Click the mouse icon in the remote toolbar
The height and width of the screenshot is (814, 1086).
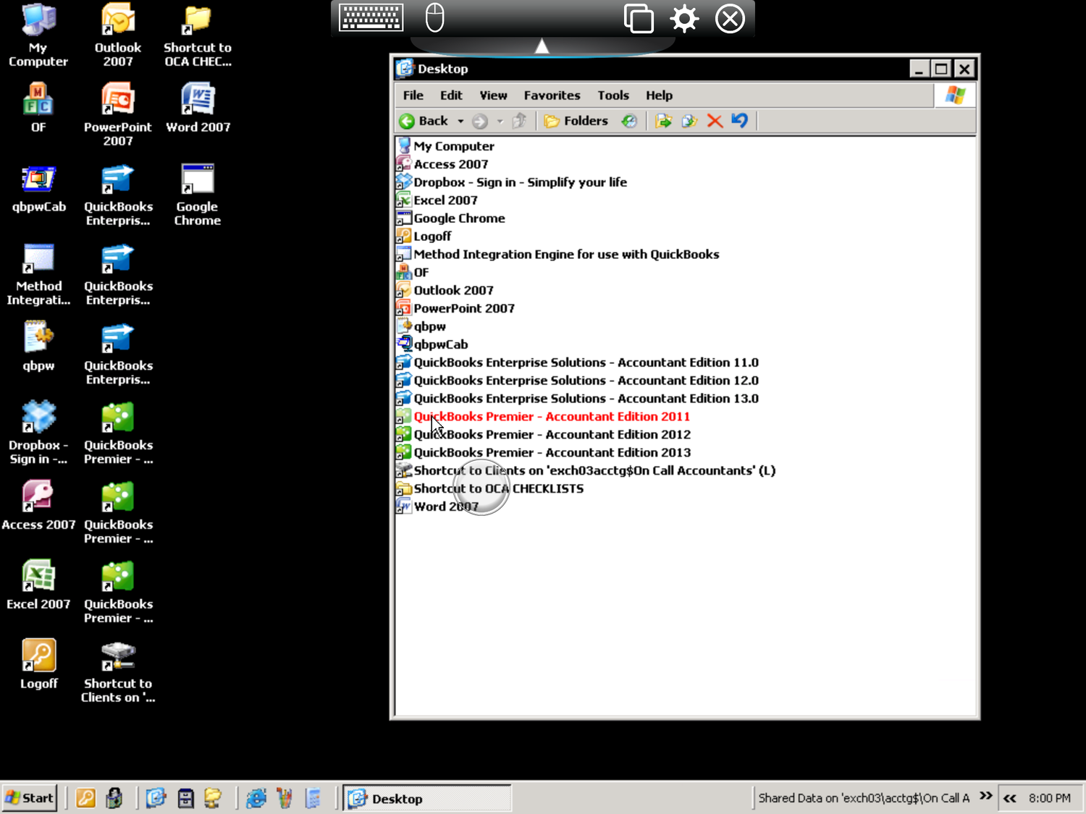click(x=434, y=17)
